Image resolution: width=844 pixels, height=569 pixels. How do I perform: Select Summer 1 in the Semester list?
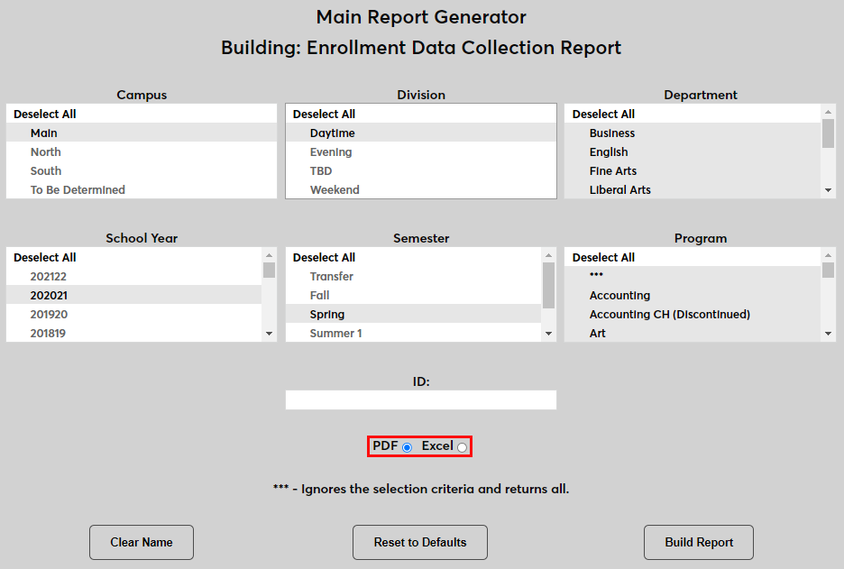pos(413,332)
